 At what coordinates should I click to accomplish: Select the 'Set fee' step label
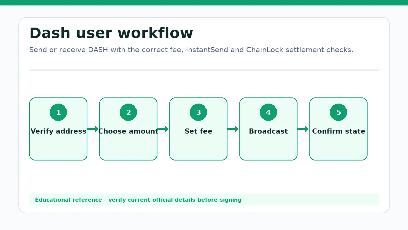click(199, 131)
